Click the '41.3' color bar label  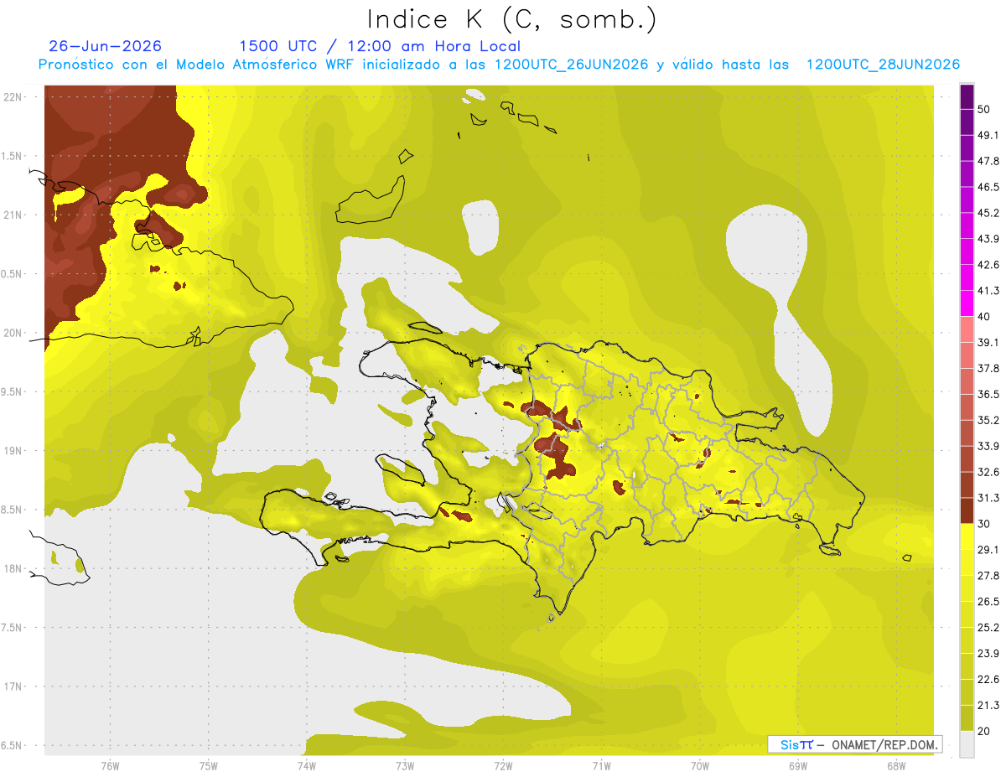point(988,291)
